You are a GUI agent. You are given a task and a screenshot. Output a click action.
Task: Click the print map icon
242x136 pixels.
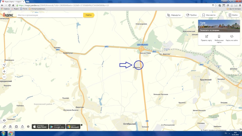(16, 127)
